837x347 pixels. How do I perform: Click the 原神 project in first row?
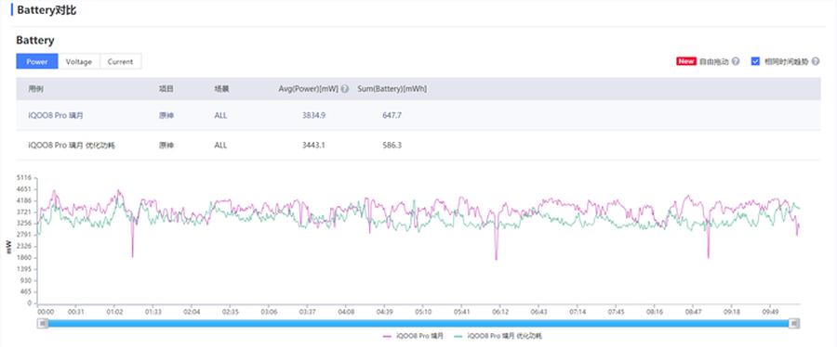pos(166,115)
